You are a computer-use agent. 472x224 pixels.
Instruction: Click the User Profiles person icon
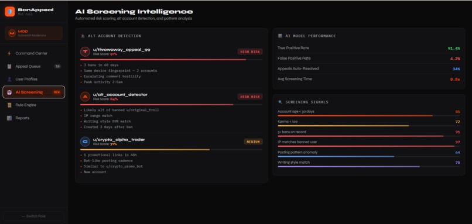click(x=9, y=80)
